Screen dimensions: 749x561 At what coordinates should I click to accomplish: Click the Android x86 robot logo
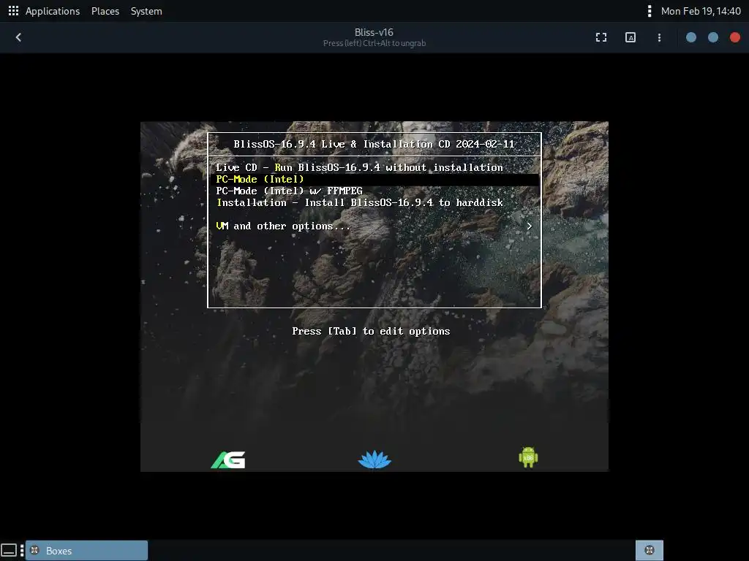coord(528,457)
